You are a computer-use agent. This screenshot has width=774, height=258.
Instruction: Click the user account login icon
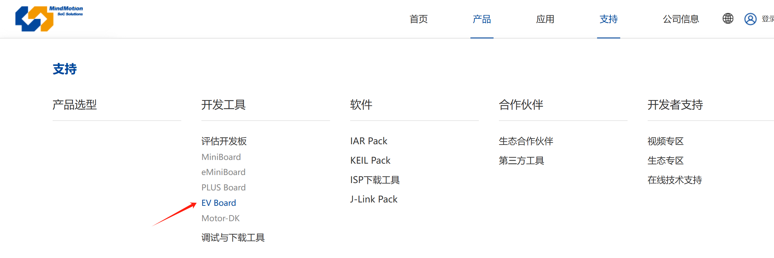click(750, 19)
